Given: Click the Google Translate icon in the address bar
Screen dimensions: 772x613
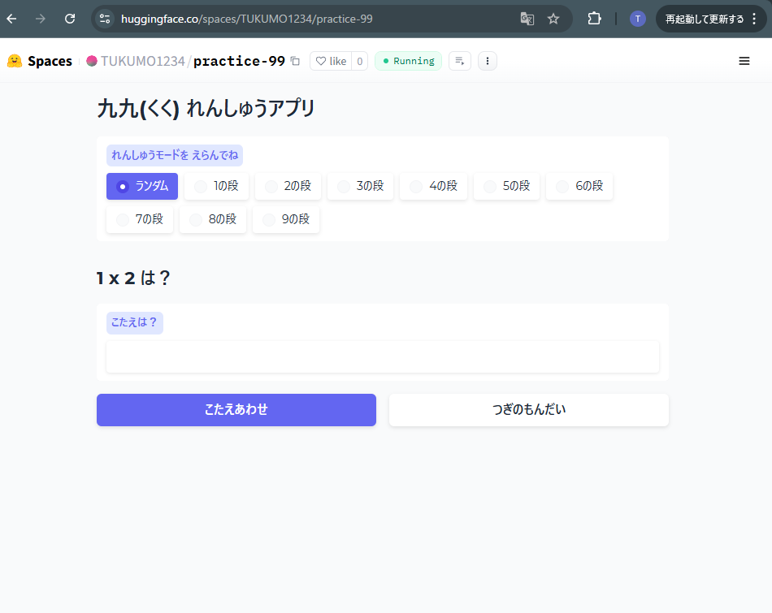Looking at the screenshot, I should tap(527, 18).
